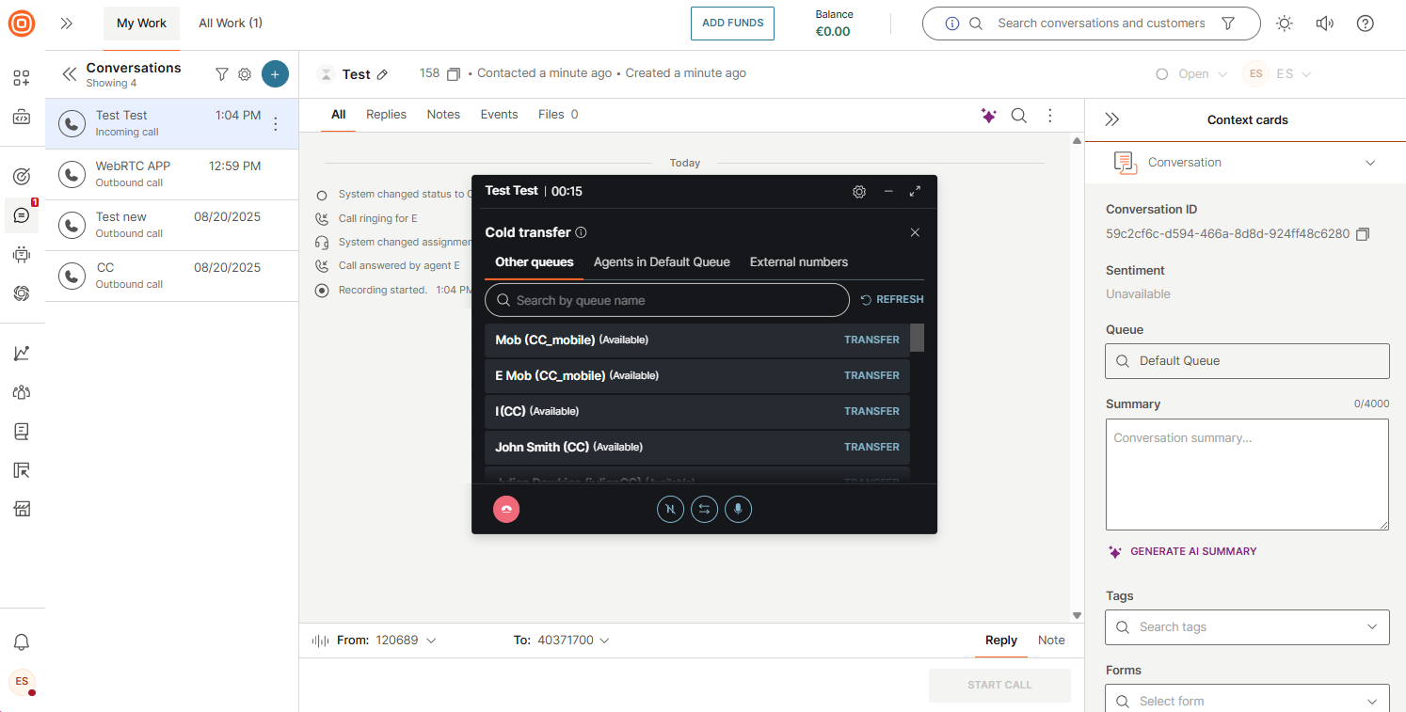This screenshot has height=712, width=1406.
Task: Close the Cold transfer panel
Action: 915,232
